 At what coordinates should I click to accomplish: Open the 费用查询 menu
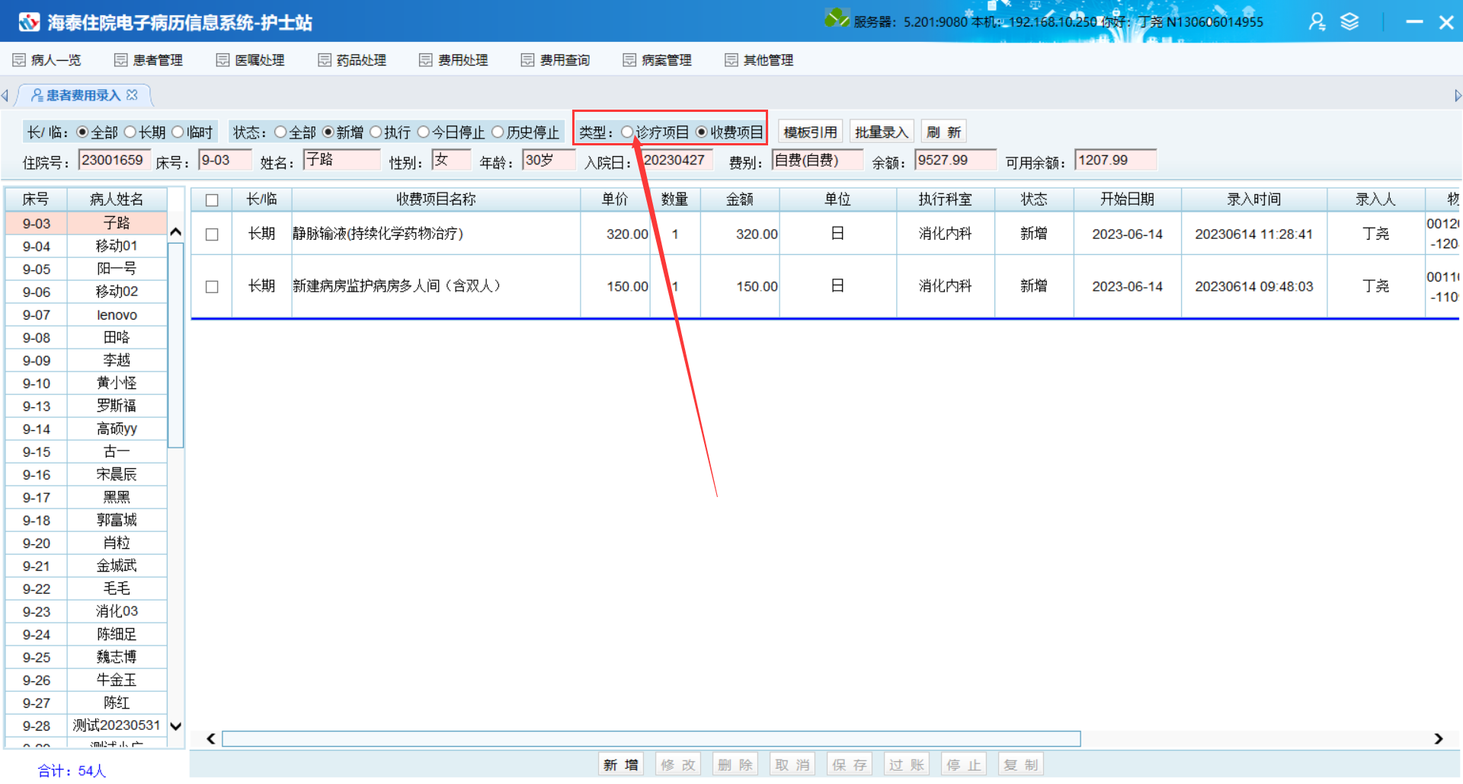pos(556,60)
